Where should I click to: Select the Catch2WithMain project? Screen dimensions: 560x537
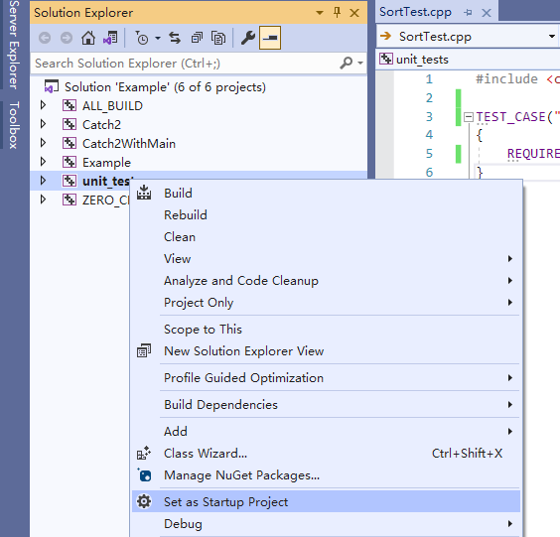click(129, 144)
